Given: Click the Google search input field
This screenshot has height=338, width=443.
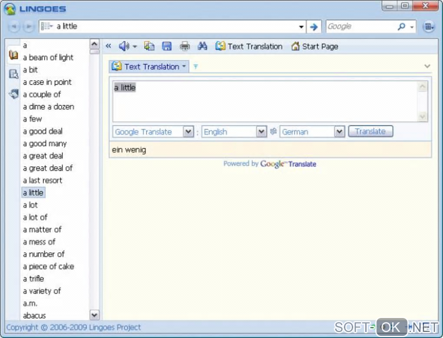Looking at the screenshot, I should pyautogui.click(x=361, y=27).
